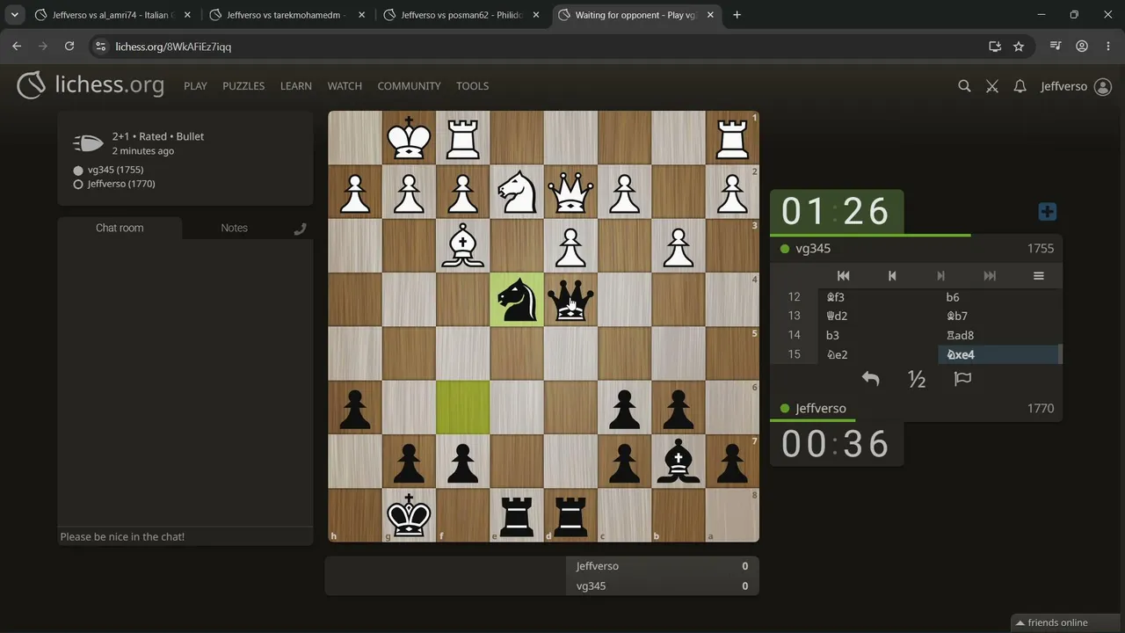Image resolution: width=1125 pixels, height=633 pixels.
Task: Select move Bb7 in move list
Action: click(998, 316)
